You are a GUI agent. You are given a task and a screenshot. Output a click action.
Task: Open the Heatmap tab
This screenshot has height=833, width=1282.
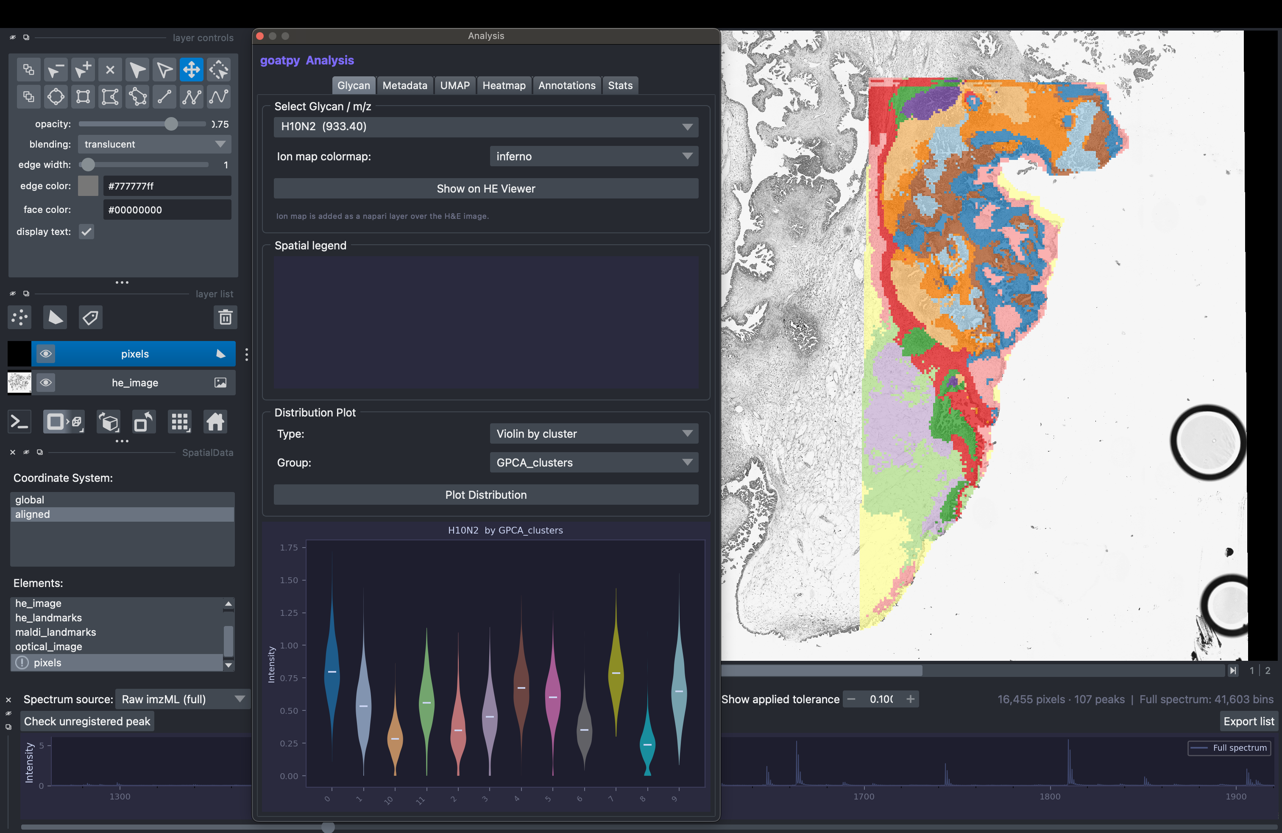[504, 85]
